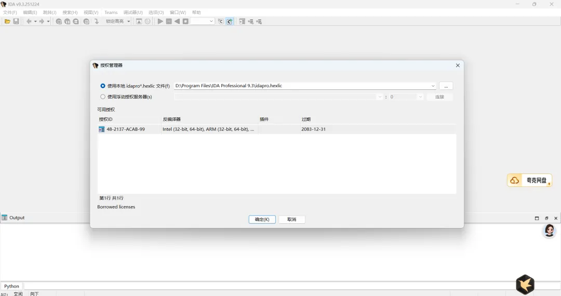The image size is (561, 296).
Task: Open the 跳转(J) menu
Action: (x=50, y=12)
